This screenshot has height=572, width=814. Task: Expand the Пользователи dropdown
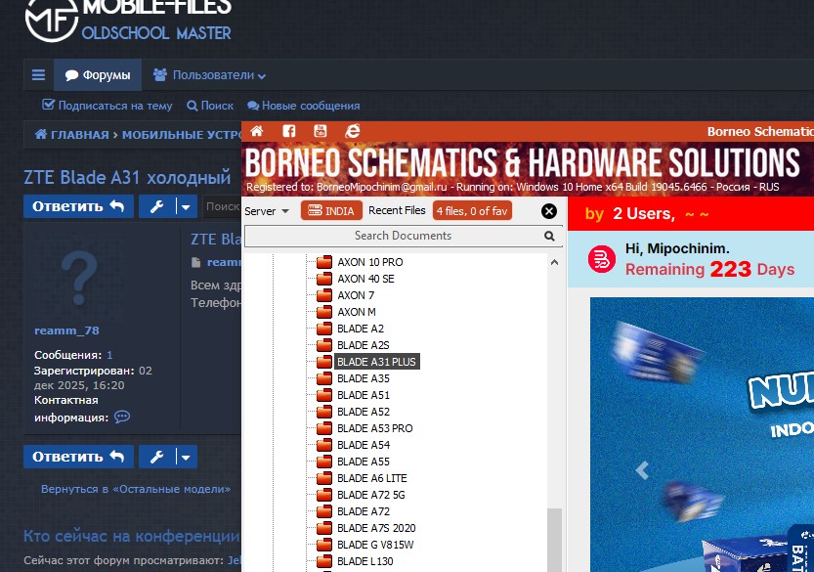(209, 74)
